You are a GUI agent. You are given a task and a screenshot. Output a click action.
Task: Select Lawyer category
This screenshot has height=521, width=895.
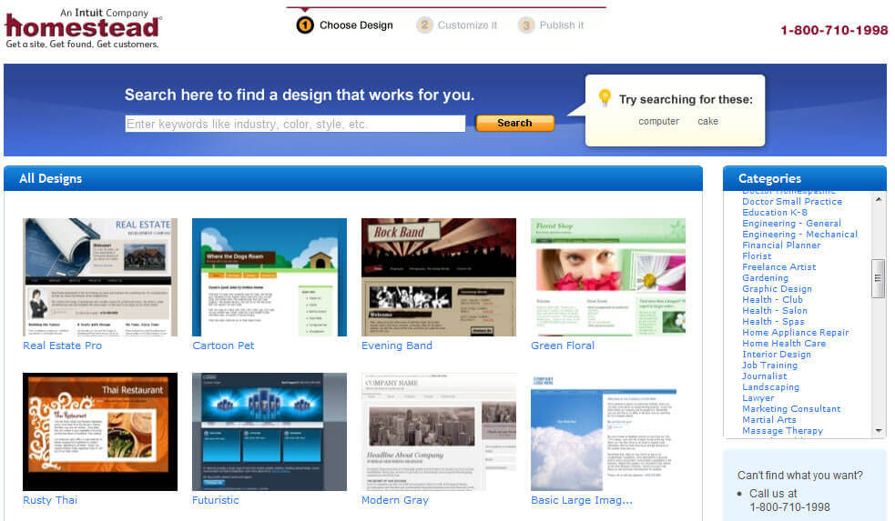(758, 398)
